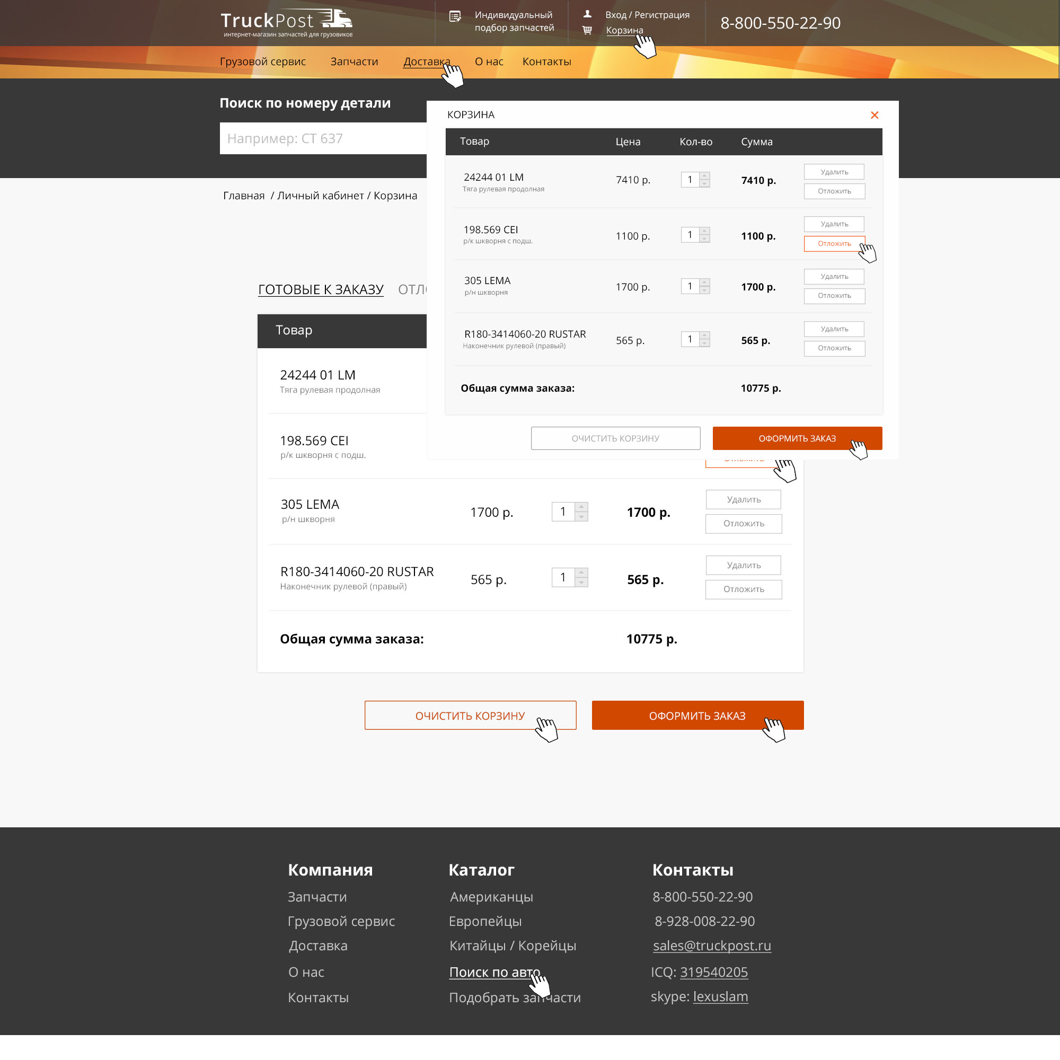
Task: Click Удалить for 305 LEMA in main table
Action: pos(744,499)
